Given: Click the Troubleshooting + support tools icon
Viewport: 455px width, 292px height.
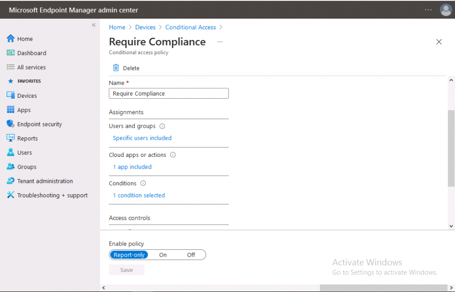Looking at the screenshot, I should [x=10, y=195].
